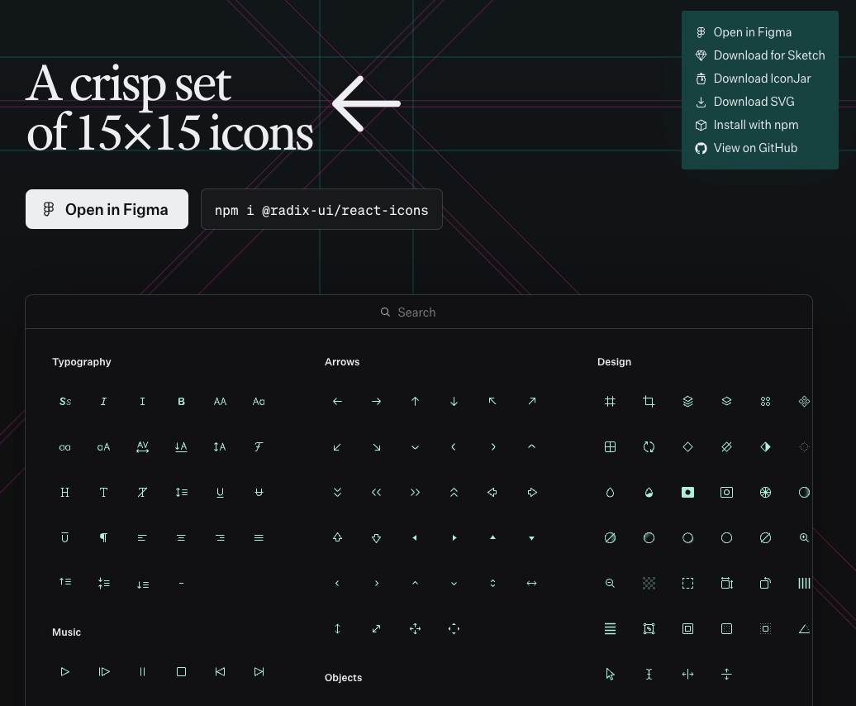The image size is (856, 706).
Task: Pick the double arrow right chevrons icon
Action: coord(415,493)
